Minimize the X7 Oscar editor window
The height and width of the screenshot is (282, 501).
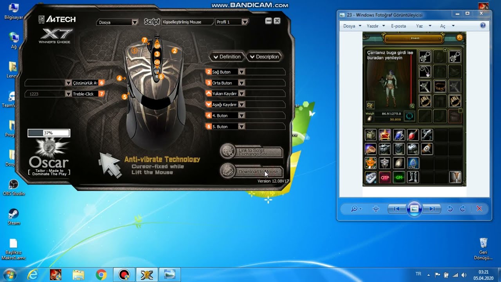pyautogui.click(x=268, y=21)
